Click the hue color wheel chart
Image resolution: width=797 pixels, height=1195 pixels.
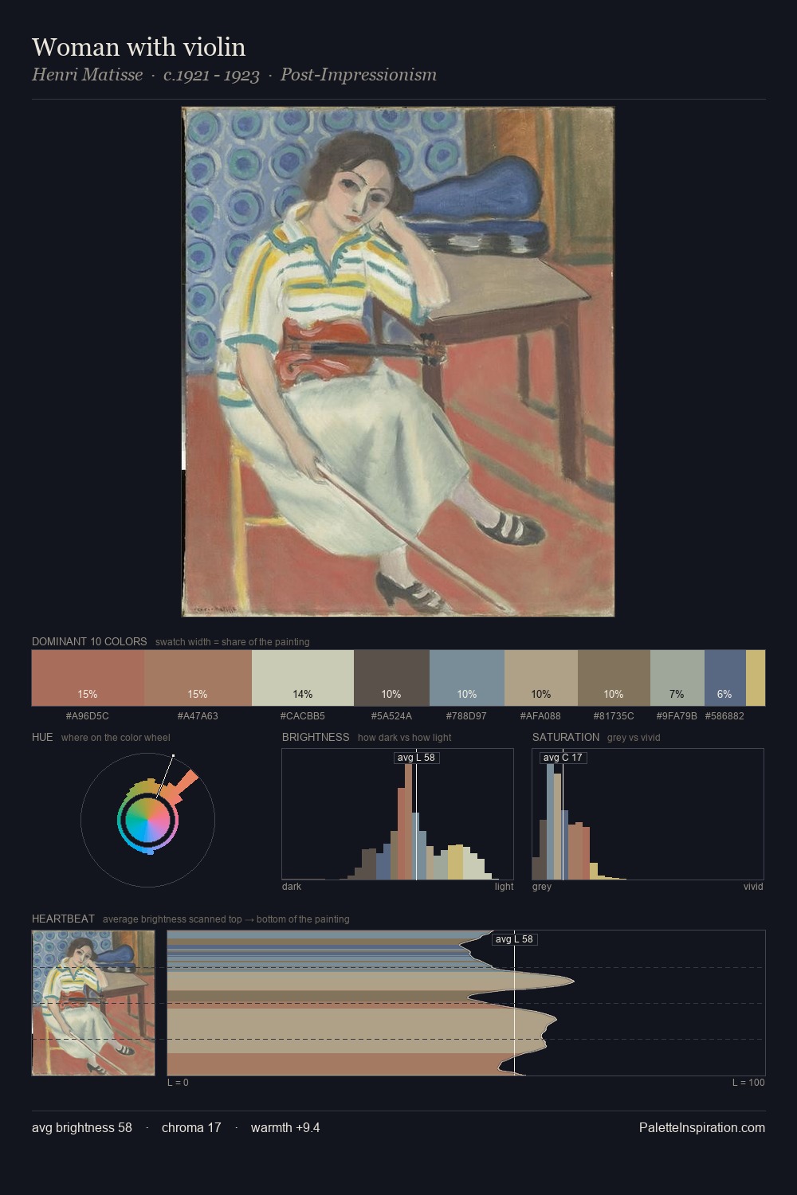pos(147,820)
